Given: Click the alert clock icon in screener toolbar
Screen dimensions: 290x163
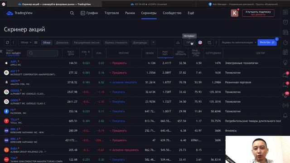Looking at the screenshot, I should pyautogui.click(x=209, y=43).
